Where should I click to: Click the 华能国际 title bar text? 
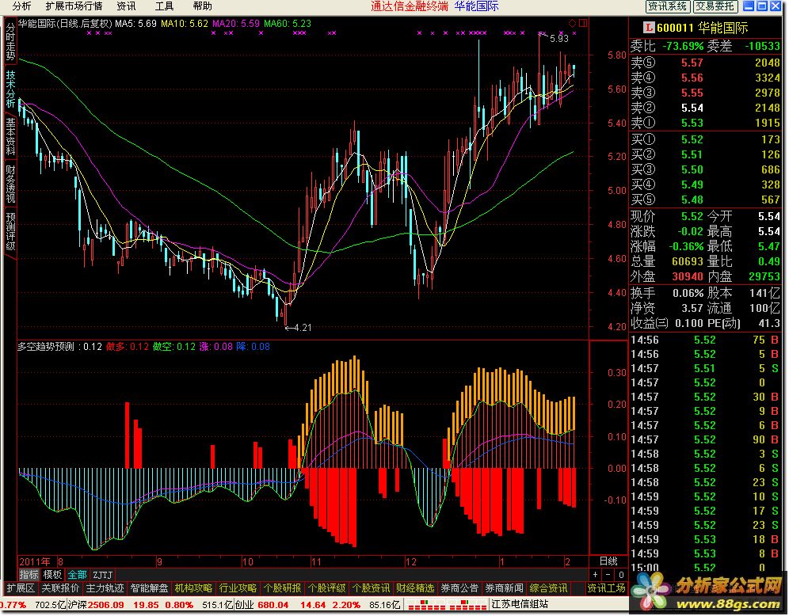click(x=476, y=6)
